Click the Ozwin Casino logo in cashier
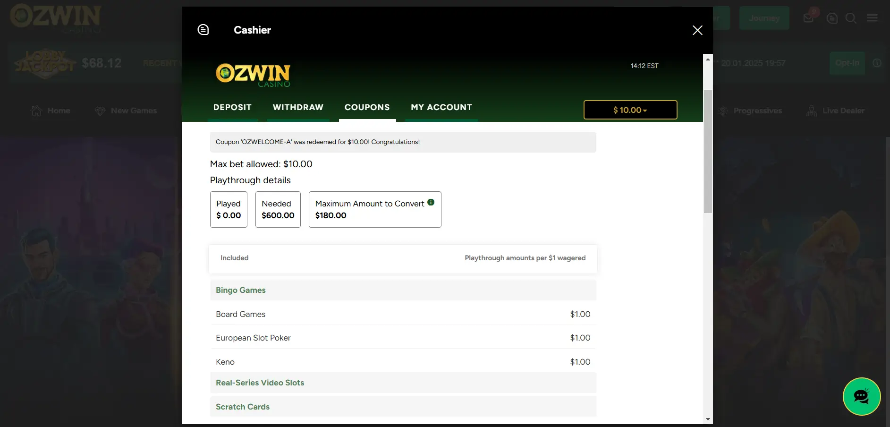The height and width of the screenshot is (427, 890). pos(253,75)
